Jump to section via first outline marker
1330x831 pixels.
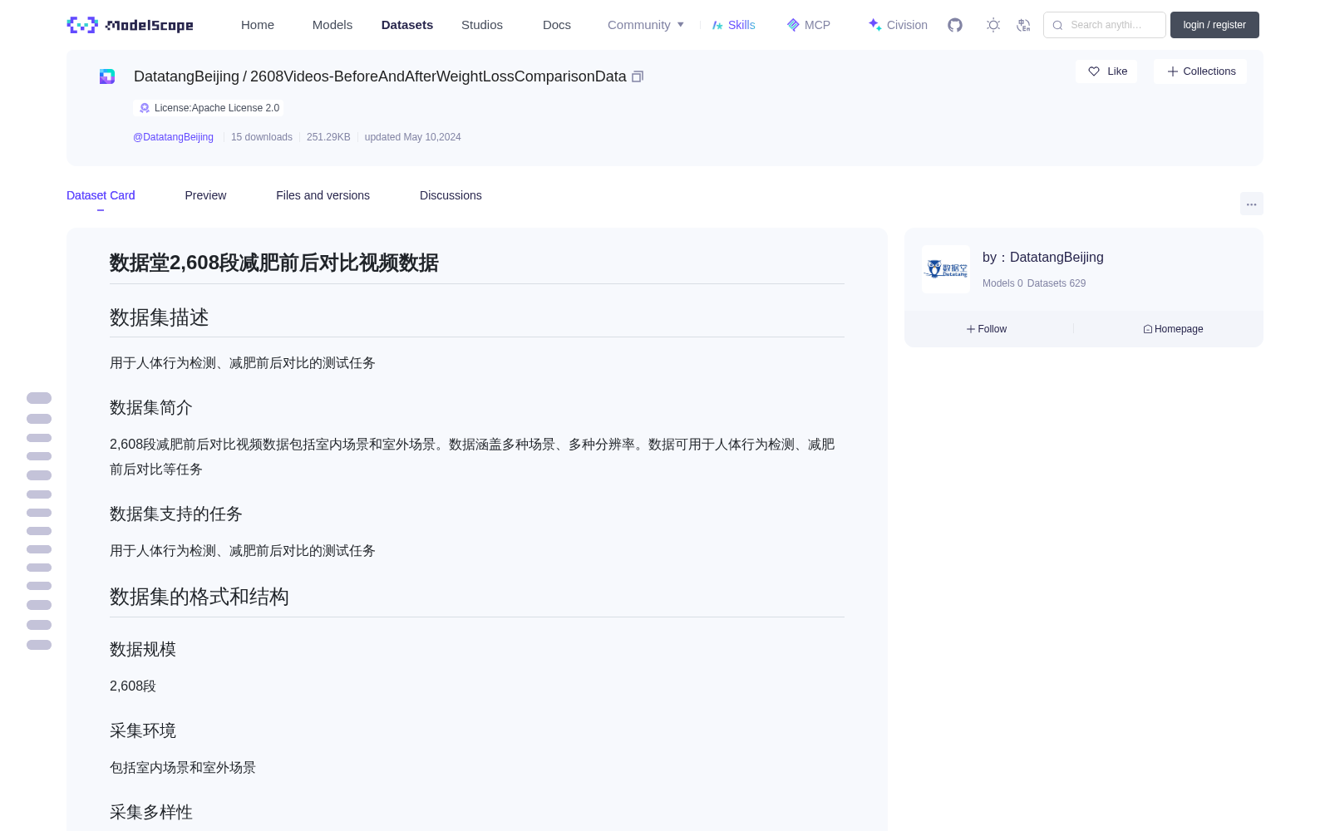click(39, 398)
